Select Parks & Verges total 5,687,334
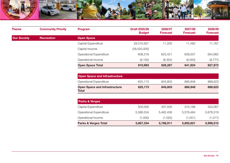 click(142, 123)
